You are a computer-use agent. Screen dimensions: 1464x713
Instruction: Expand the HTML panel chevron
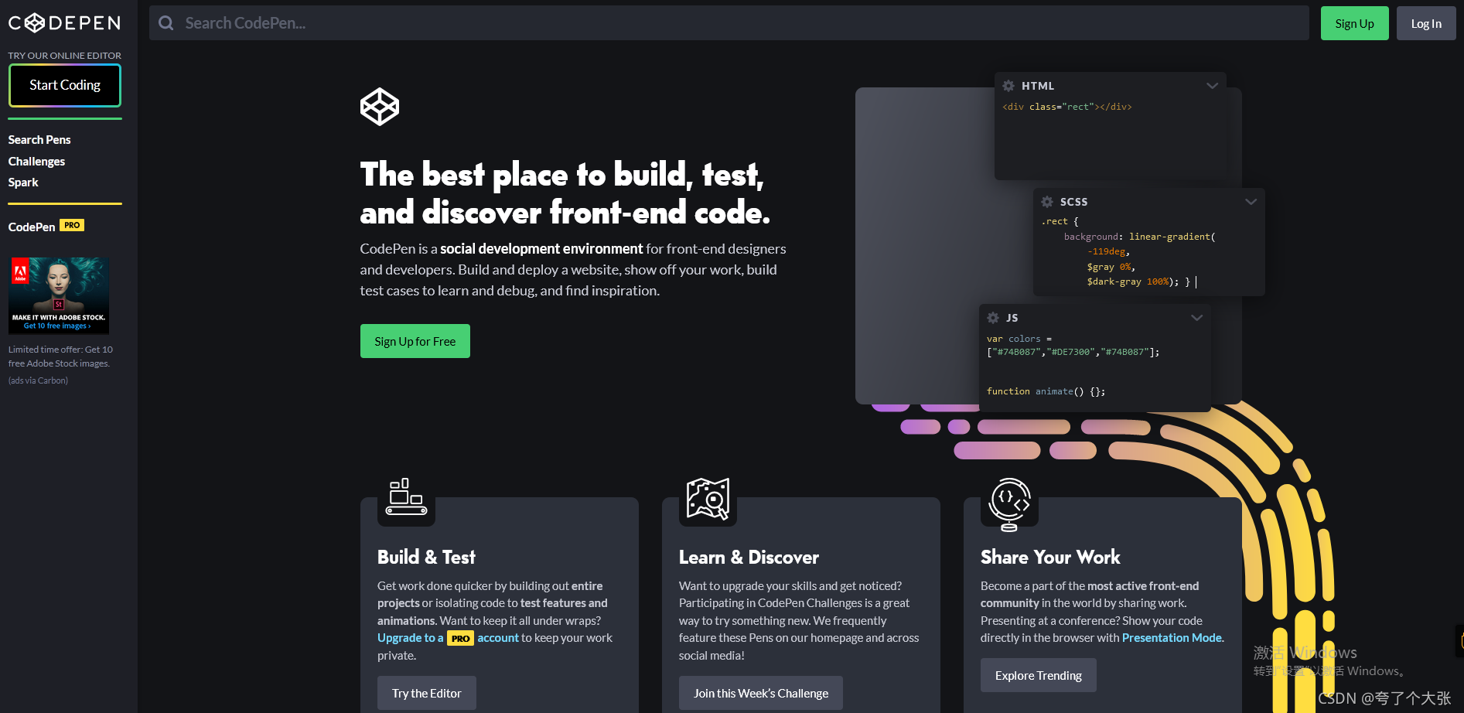tap(1212, 86)
